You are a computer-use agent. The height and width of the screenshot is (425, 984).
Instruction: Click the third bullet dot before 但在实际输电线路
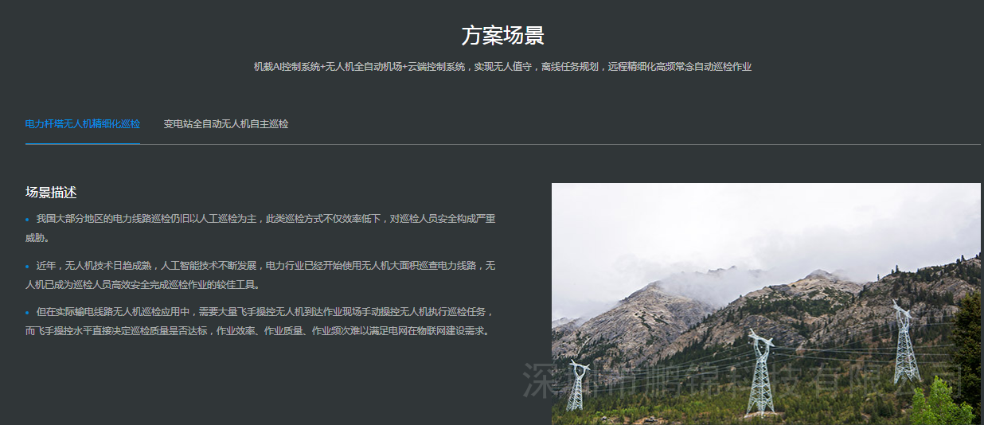pos(27,313)
